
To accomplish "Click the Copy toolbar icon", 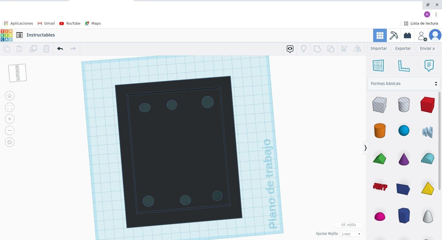I will (7, 49).
